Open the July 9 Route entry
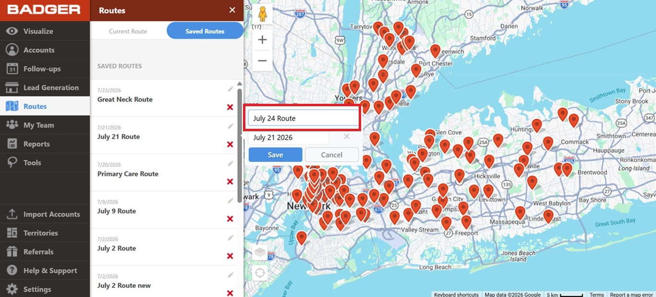 click(x=163, y=210)
